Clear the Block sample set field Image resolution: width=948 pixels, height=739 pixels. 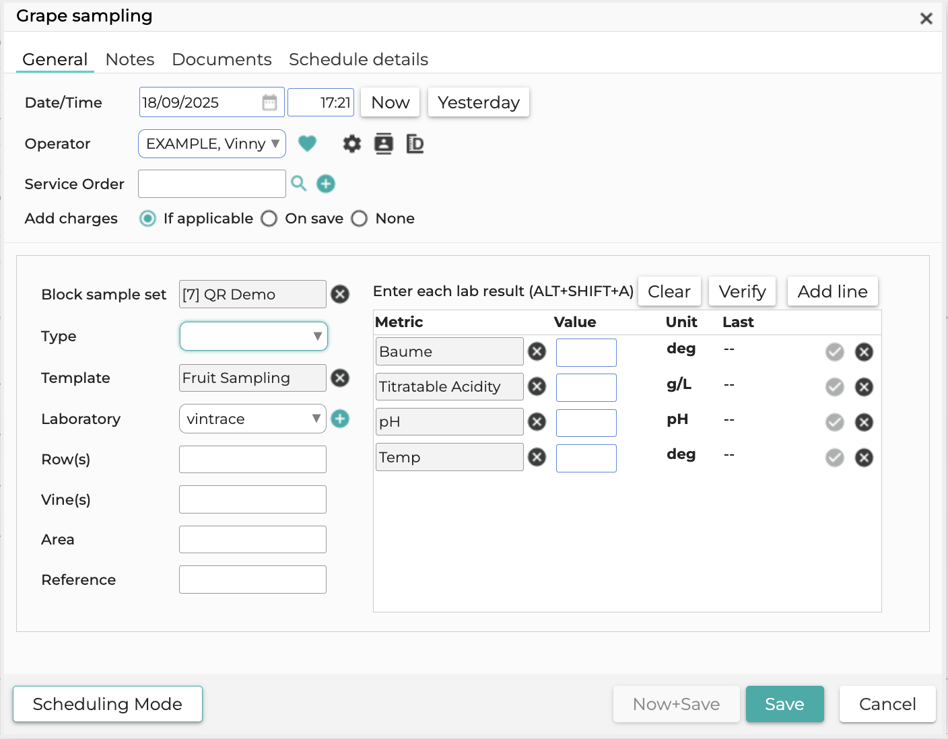[x=340, y=294]
